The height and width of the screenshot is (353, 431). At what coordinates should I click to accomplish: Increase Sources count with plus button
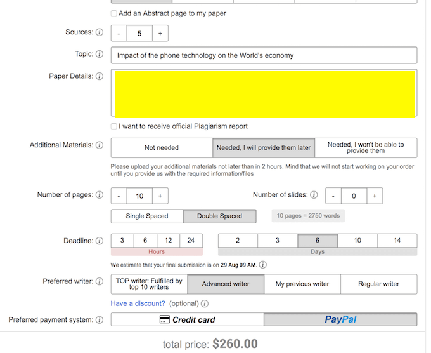pos(160,33)
